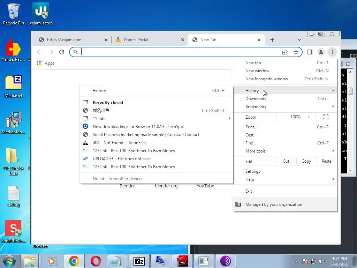Reopen 404 Not Found AnonFiles page
This screenshot has width=357, height=268.
pos(157,143)
